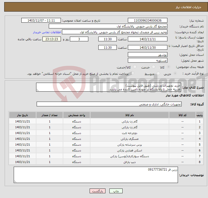The height and width of the screenshot is (198, 208).
Task: Click the need number field 1103096334000636
Action: click(148, 21)
